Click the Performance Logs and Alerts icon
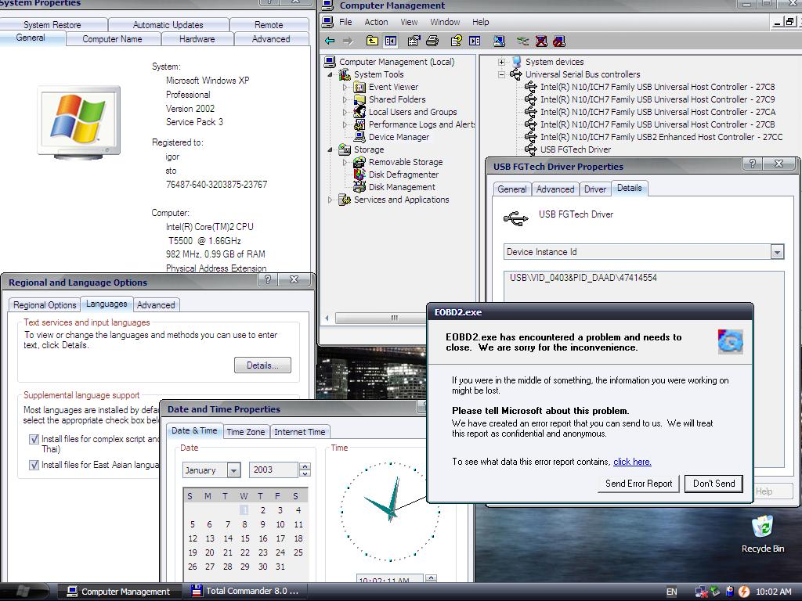 tap(359, 124)
